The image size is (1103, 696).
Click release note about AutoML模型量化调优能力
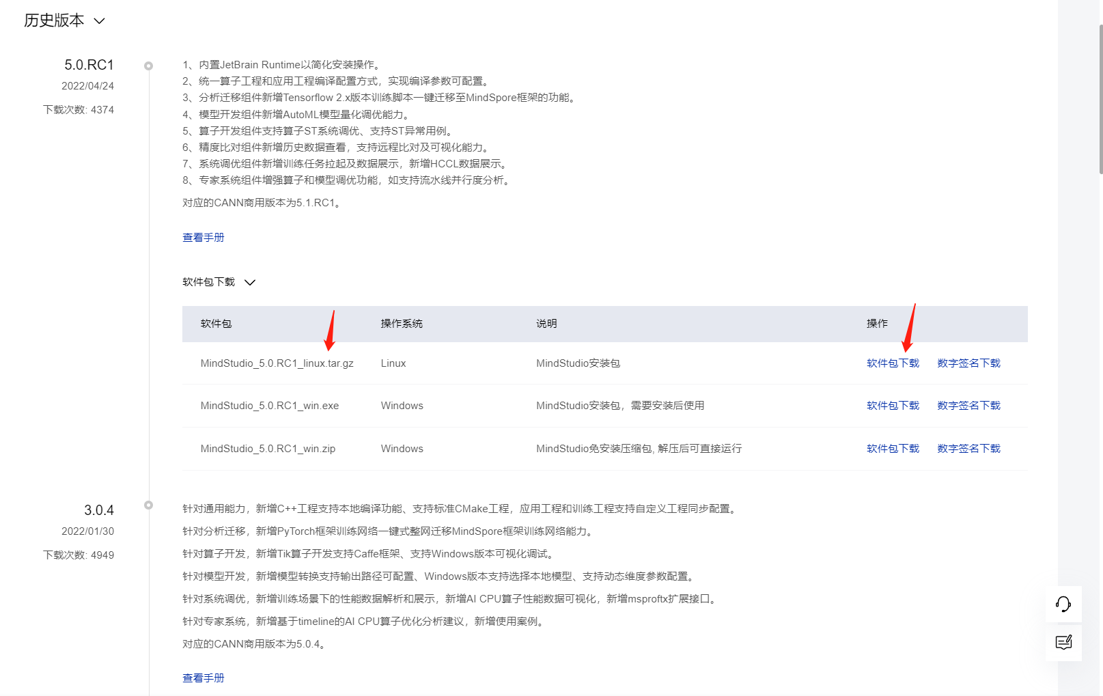click(298, 115)
